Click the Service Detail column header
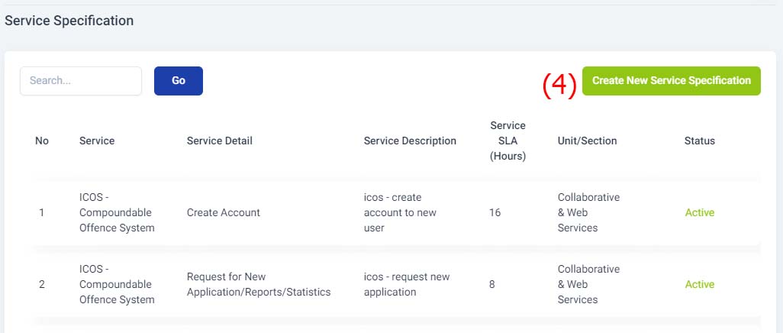The width and height of the screenshot is (783, 333). (220, 141)
